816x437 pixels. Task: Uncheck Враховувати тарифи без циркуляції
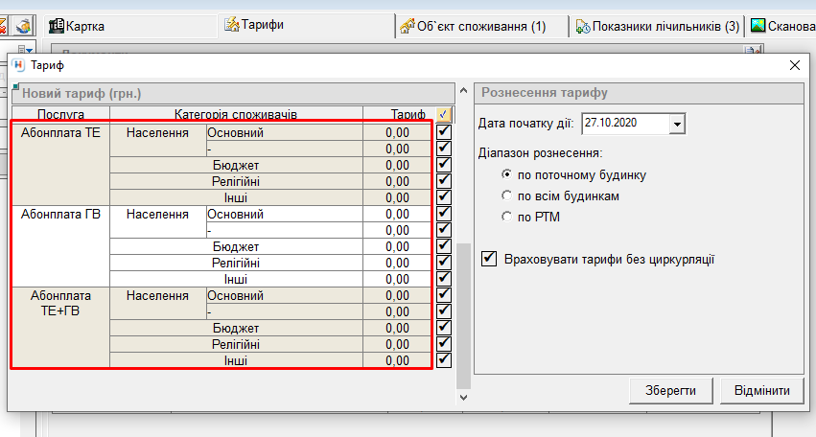click(x=490, y=259)
